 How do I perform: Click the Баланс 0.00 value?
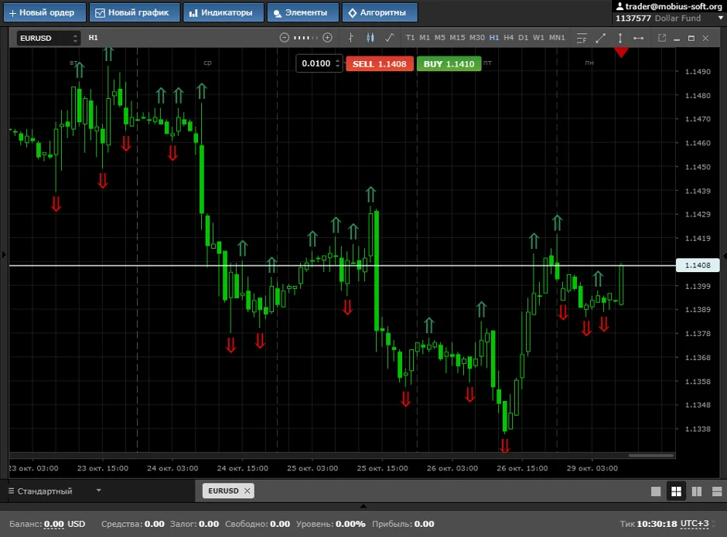(x=54, y=524)
